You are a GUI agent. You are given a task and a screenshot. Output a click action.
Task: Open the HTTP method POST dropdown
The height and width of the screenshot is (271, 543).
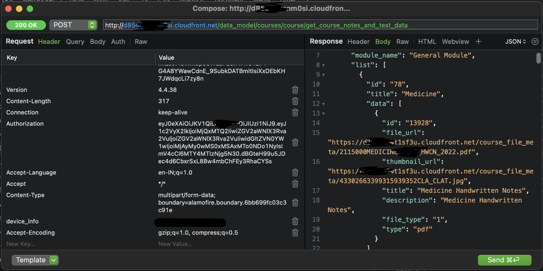coord(73,25)
